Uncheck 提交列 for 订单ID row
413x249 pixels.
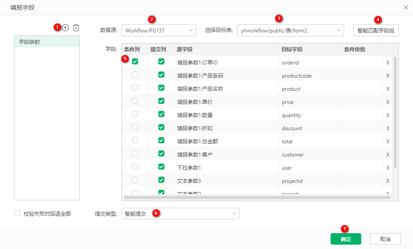(x=161, y=61)
